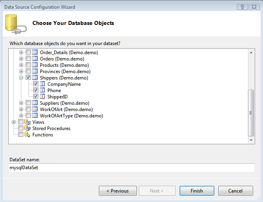The height and width of the screenshot is (202, 263).
Task: Click the tree list scroll down arrow
Action: point(251,140)
